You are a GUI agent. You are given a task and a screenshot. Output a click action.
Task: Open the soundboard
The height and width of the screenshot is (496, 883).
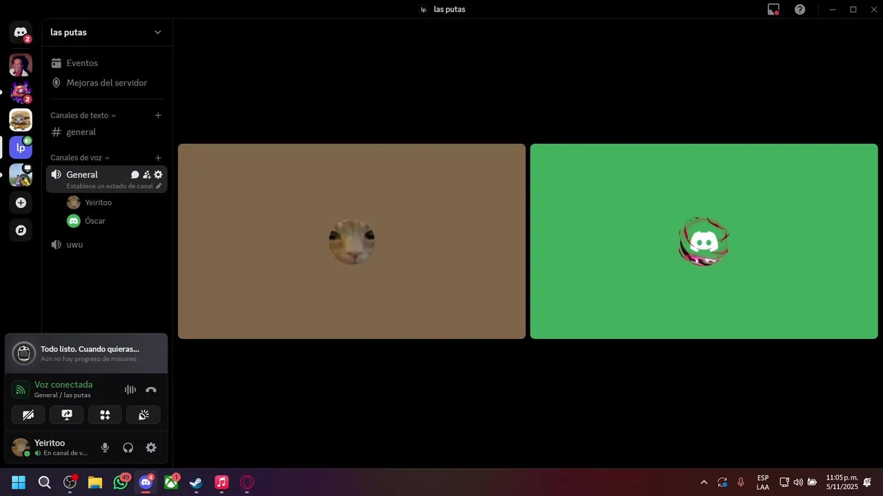(x=143, y=415)
